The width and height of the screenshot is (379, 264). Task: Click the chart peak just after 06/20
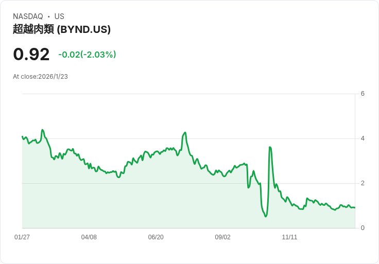tap(185, 132)
